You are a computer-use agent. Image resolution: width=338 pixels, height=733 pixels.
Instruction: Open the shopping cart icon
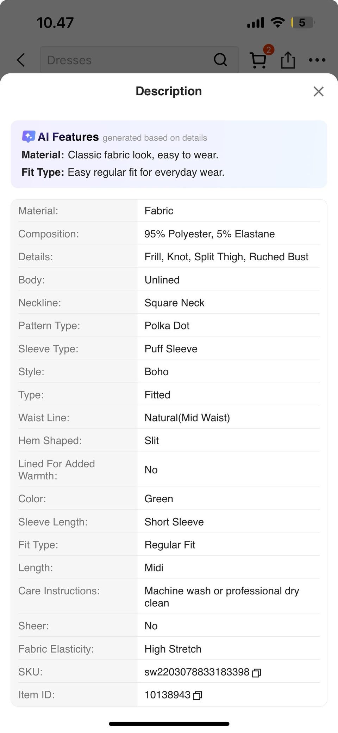click(258, 60)
